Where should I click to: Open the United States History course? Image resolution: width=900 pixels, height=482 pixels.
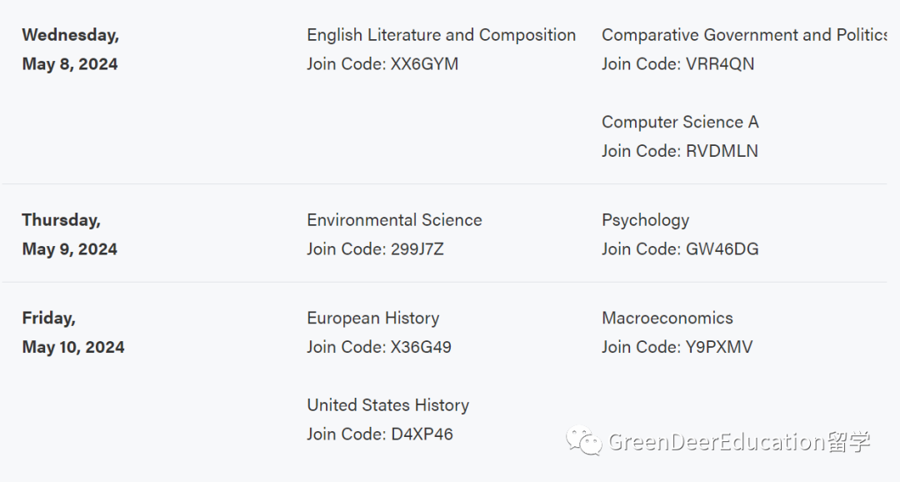click(x=388, y=405)
